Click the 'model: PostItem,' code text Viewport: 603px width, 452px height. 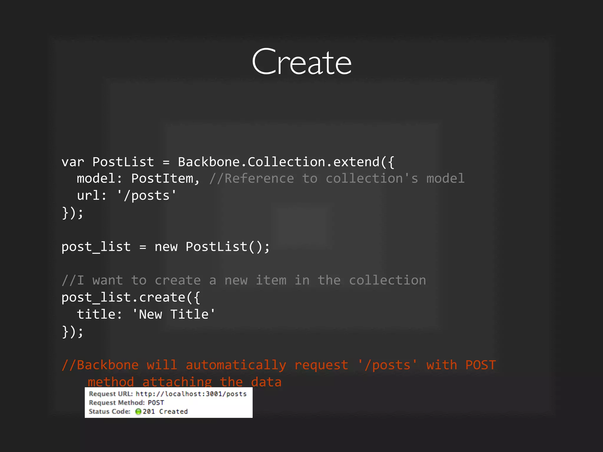tap(138, 179)
